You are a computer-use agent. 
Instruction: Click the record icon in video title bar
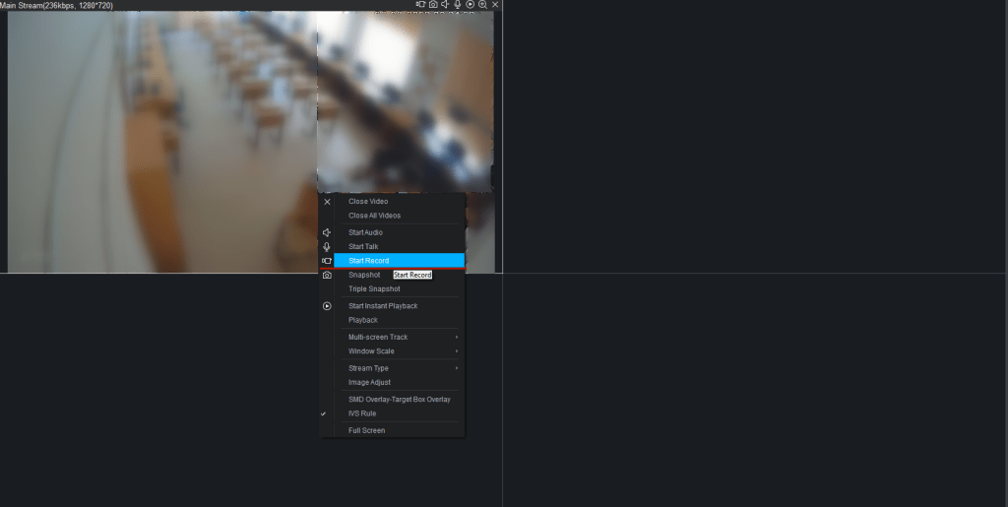click(x=420, y=5)
